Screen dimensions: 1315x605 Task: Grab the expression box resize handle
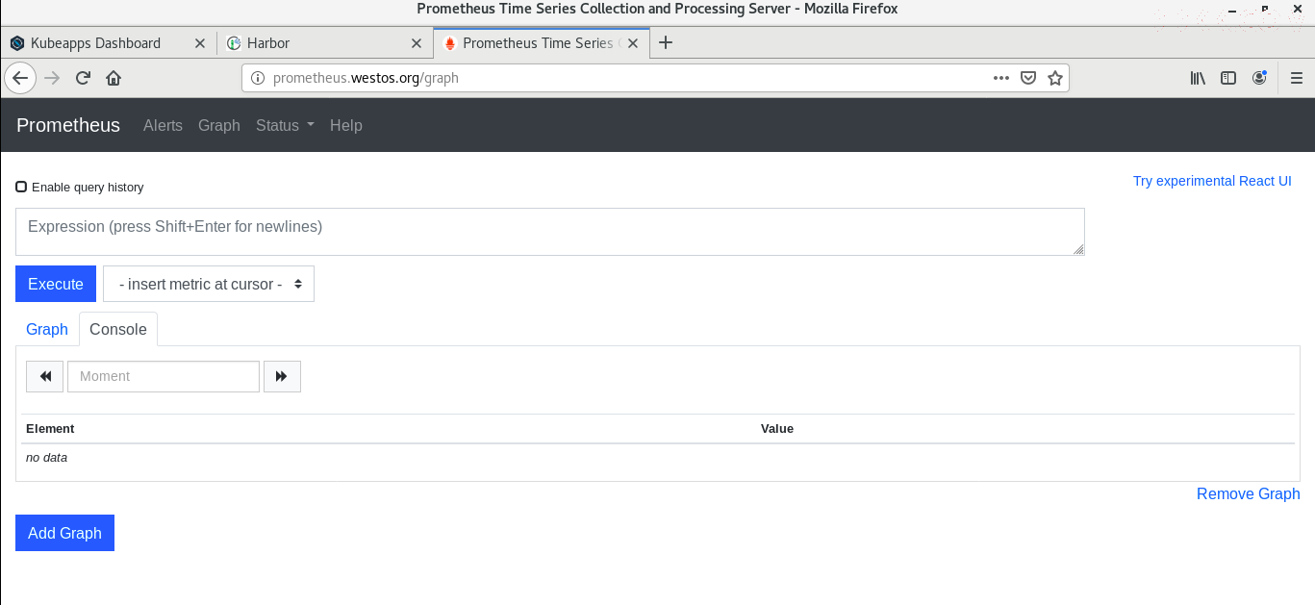pos(1078,249)
